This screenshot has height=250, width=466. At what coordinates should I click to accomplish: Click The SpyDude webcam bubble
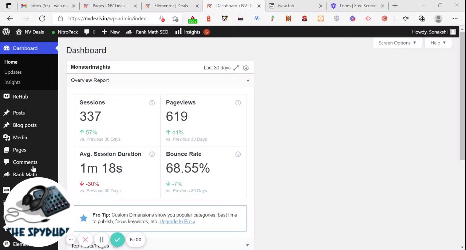click(x=36, y=212)
